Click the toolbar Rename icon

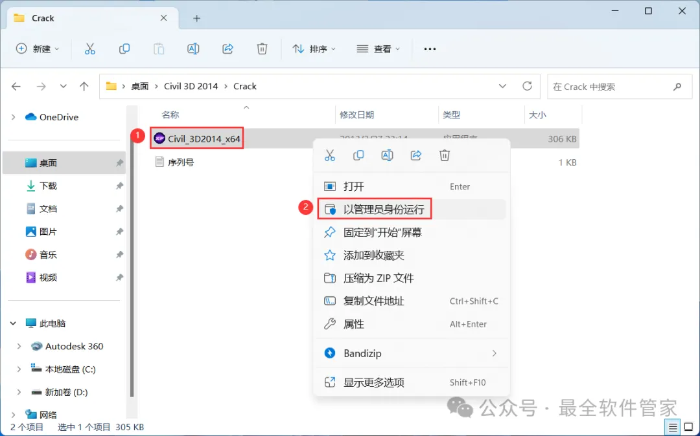pyautogui.click(x=193, y=49)
